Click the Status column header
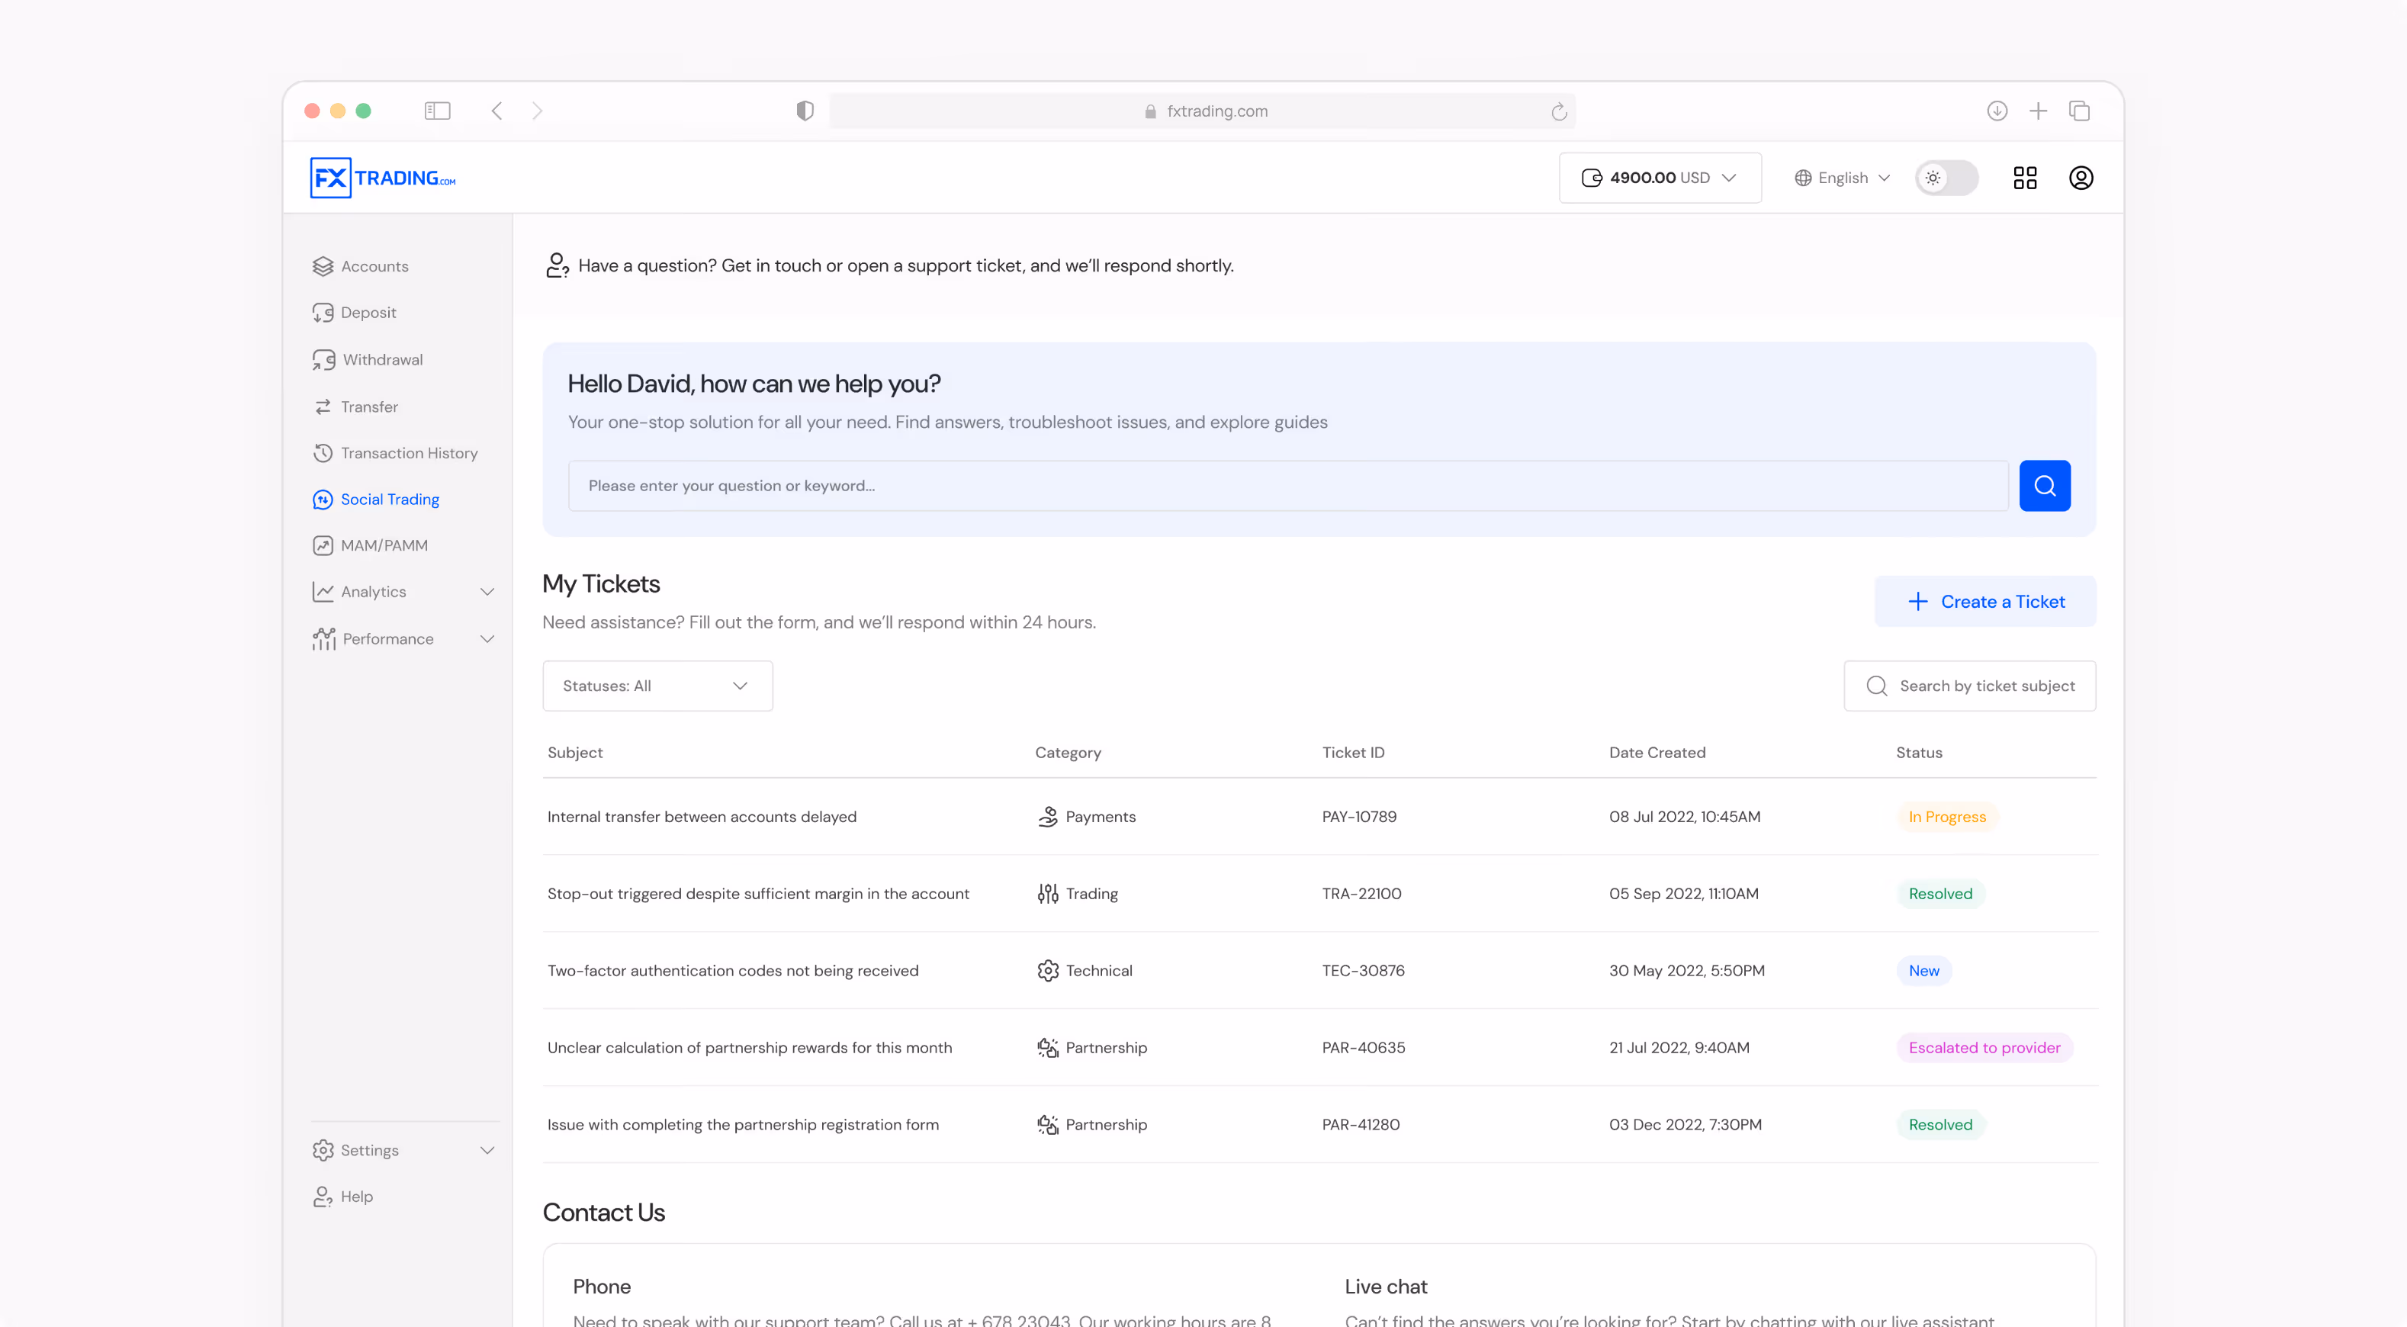 click(x=1918, y=752)
